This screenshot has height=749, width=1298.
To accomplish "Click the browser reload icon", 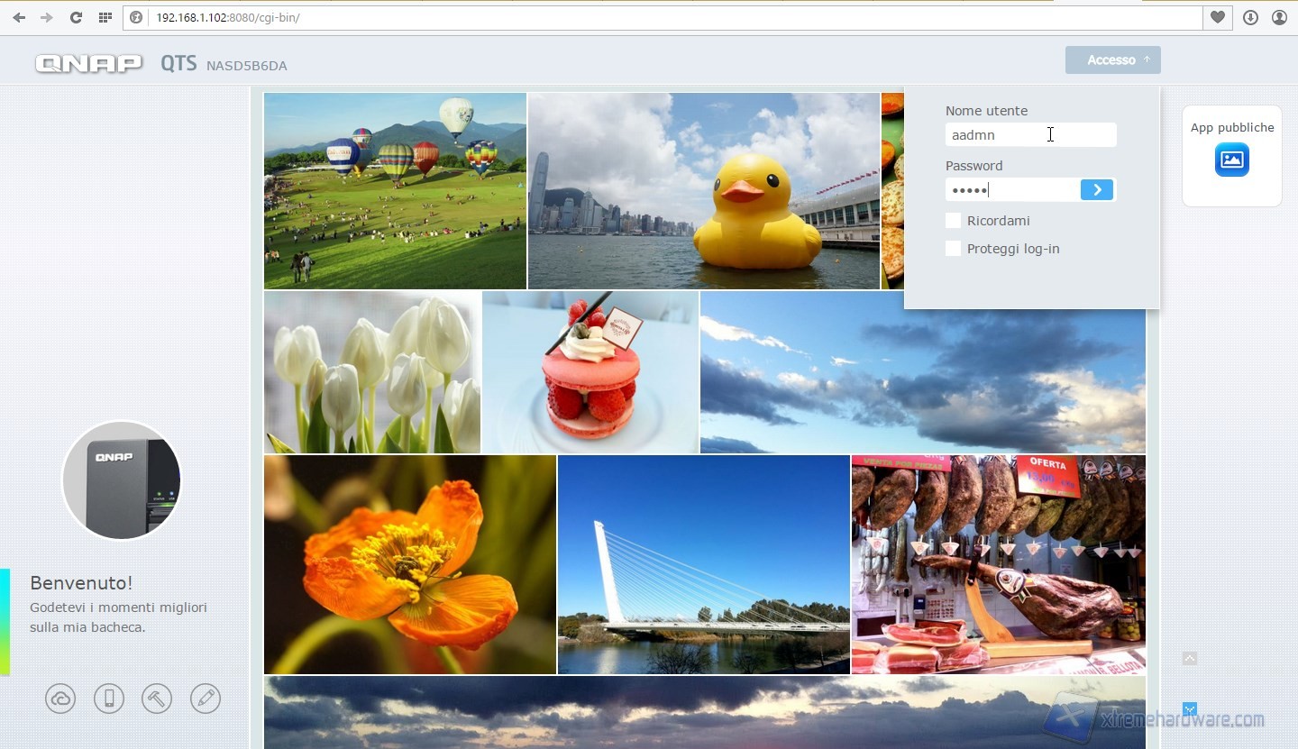I will point(76,17).
